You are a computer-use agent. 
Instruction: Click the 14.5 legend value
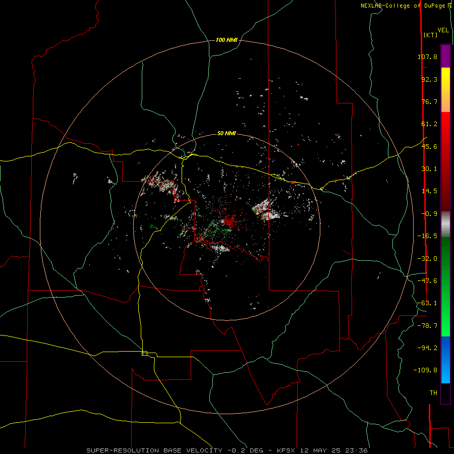pyautogui.click(x=429, y=191)
